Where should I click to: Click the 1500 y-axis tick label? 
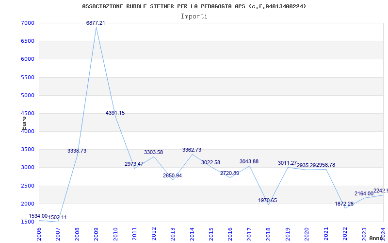pyautogui.click(x=28, y=222)
